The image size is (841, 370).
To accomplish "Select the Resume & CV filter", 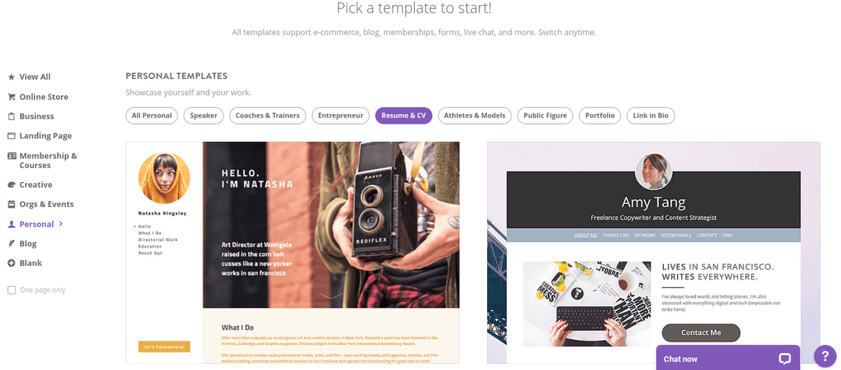I will 404,115.
